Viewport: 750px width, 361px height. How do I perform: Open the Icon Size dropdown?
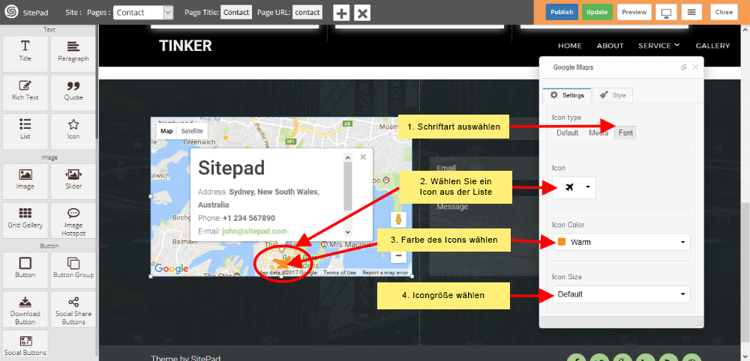(x=621, y=294)
